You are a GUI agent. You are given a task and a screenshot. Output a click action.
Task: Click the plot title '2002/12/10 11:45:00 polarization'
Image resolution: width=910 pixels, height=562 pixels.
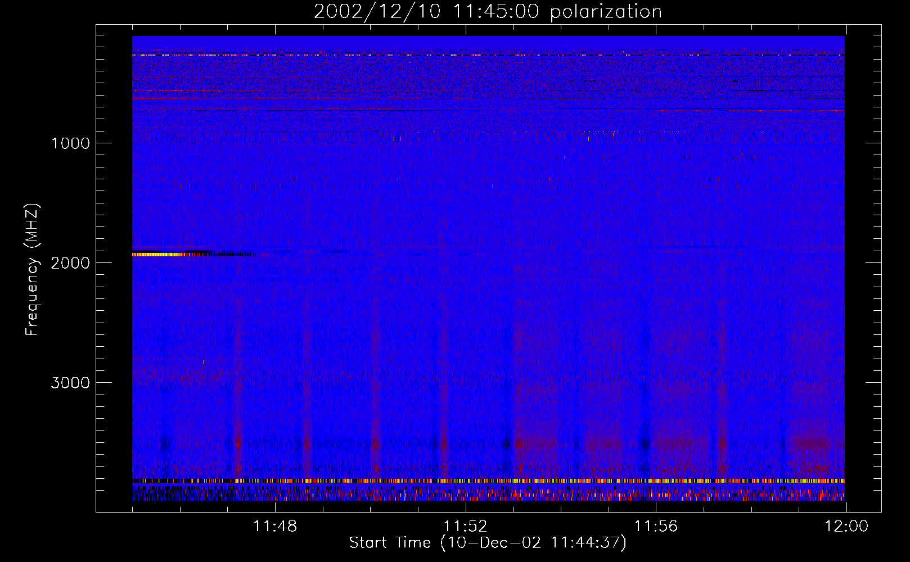pos(488,12)
